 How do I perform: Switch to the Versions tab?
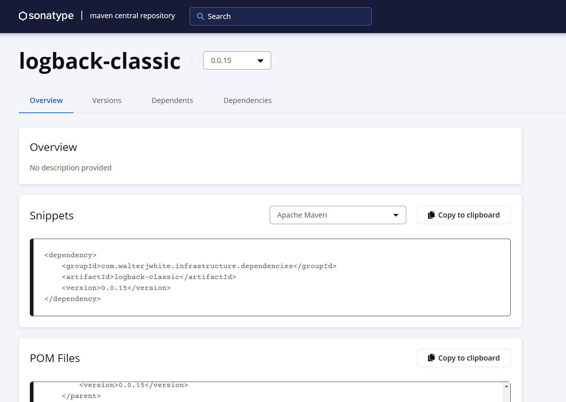click(107, 100)
